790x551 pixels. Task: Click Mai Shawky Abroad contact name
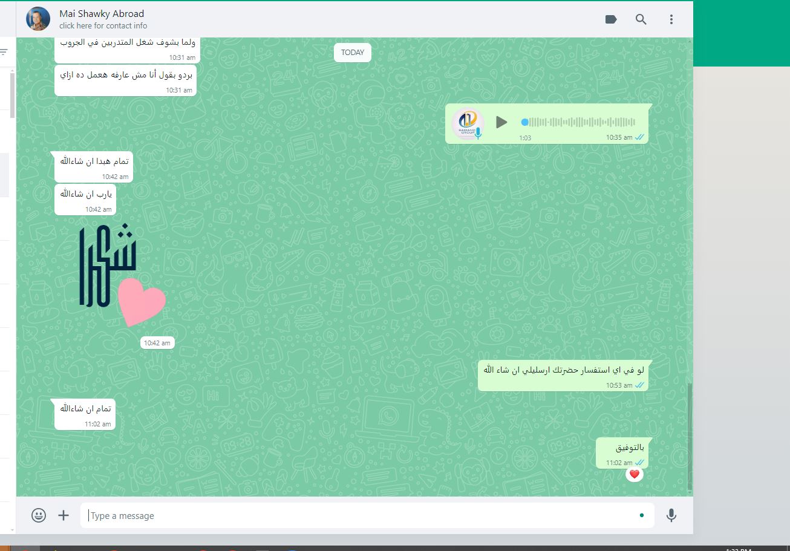pos(102,13)
